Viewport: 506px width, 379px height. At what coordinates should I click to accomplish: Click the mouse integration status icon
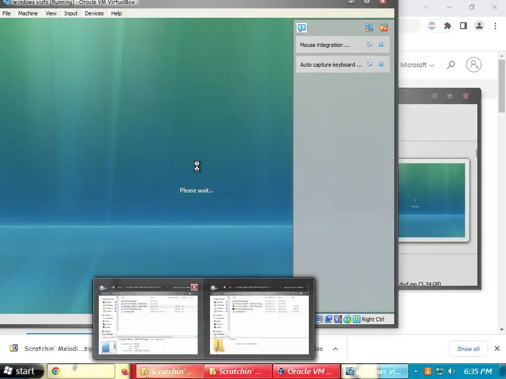[x=347, y=319]
